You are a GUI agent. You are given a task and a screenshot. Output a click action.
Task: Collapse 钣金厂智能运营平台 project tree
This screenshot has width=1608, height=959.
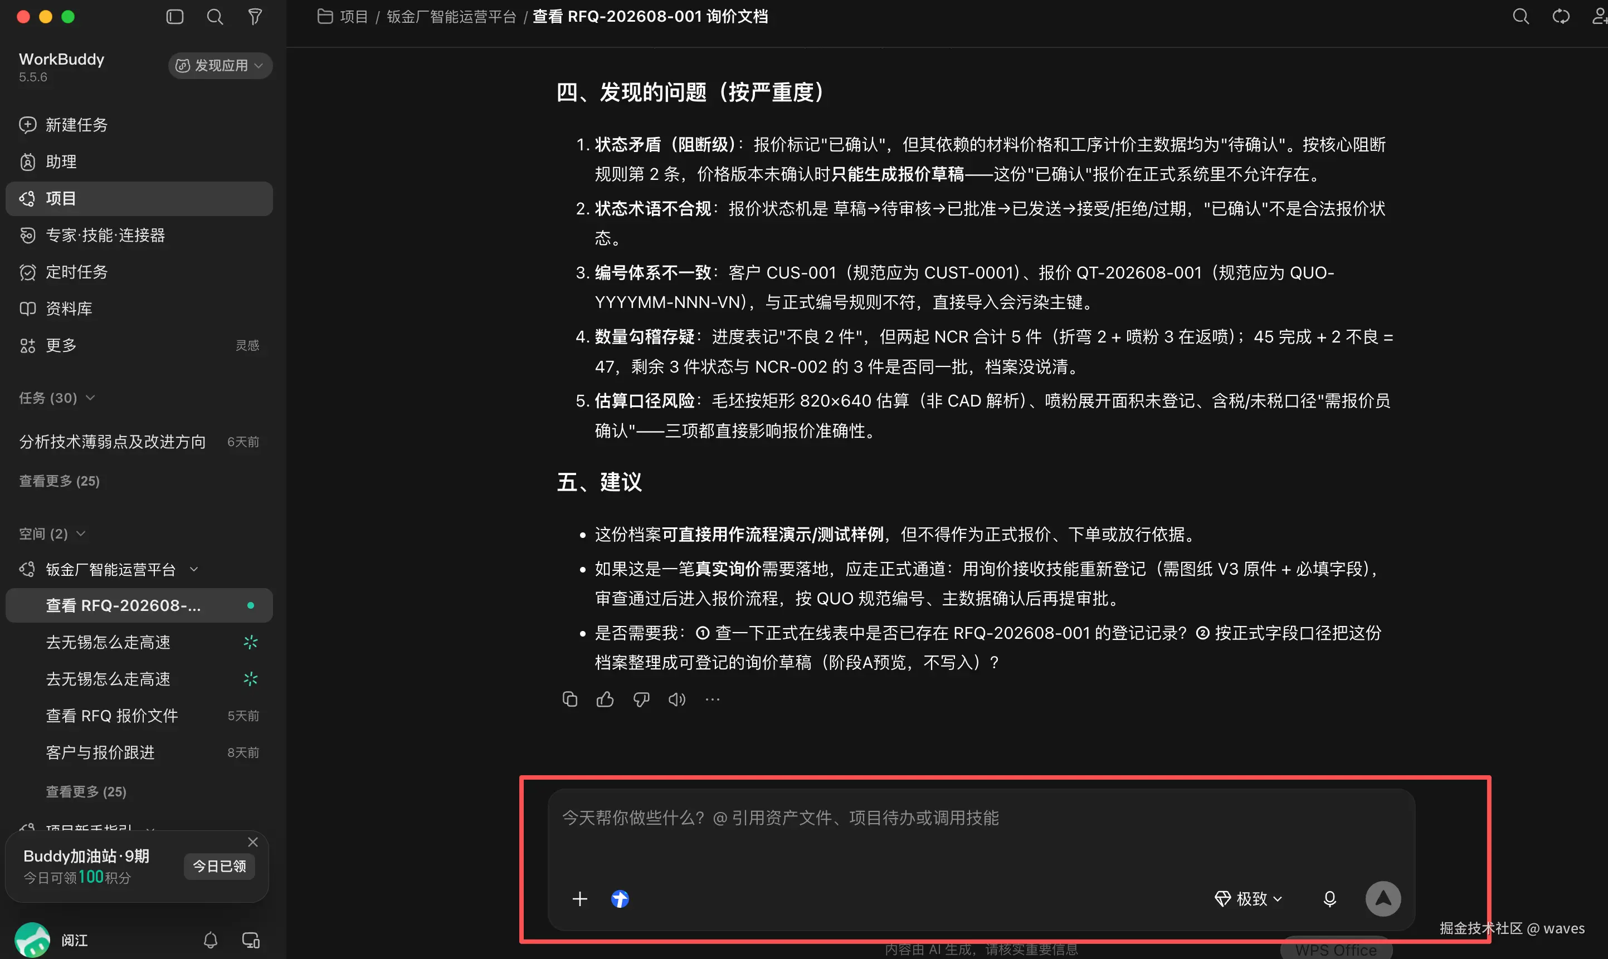[x=193, y=569]
